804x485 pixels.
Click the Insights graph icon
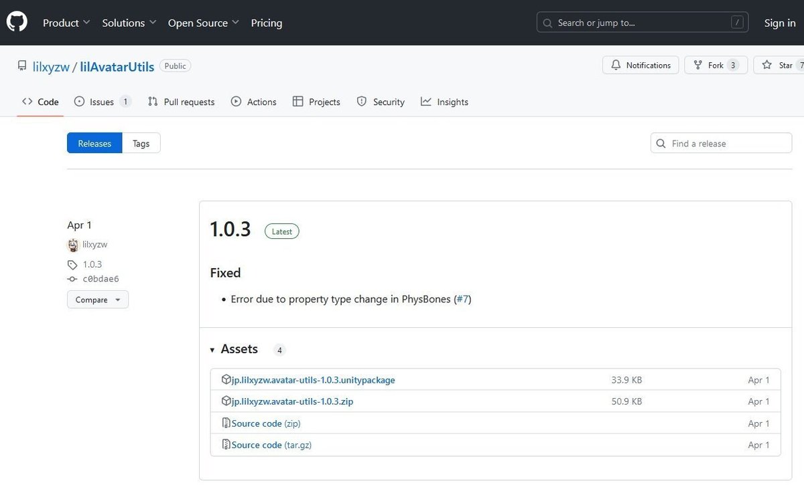[x=426, y=102]
